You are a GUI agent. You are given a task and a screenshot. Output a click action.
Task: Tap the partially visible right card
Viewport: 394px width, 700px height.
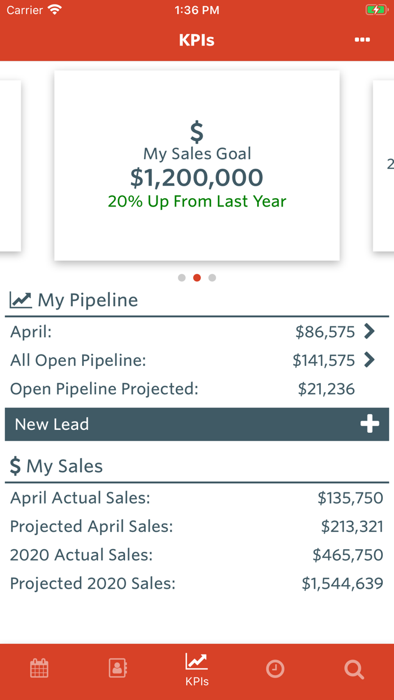pyautogui.click(x=383, y=165)
